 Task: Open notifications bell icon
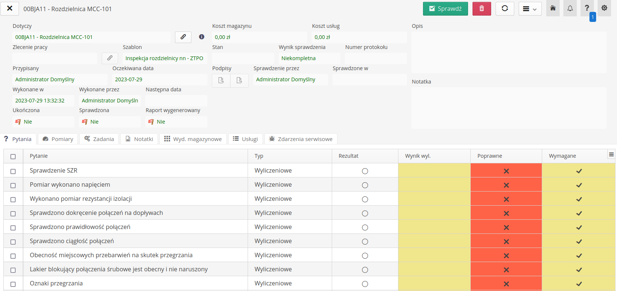coord(570,8)
